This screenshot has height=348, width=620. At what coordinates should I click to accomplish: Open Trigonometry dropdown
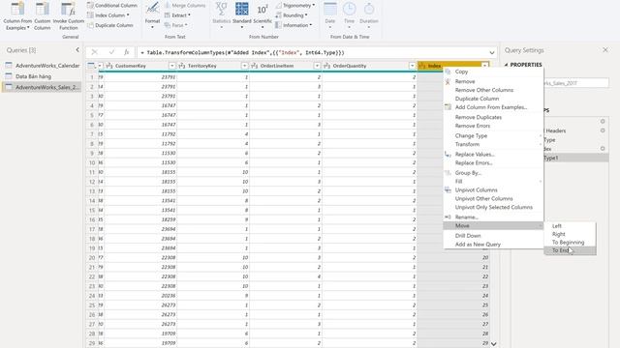(295, 6)
